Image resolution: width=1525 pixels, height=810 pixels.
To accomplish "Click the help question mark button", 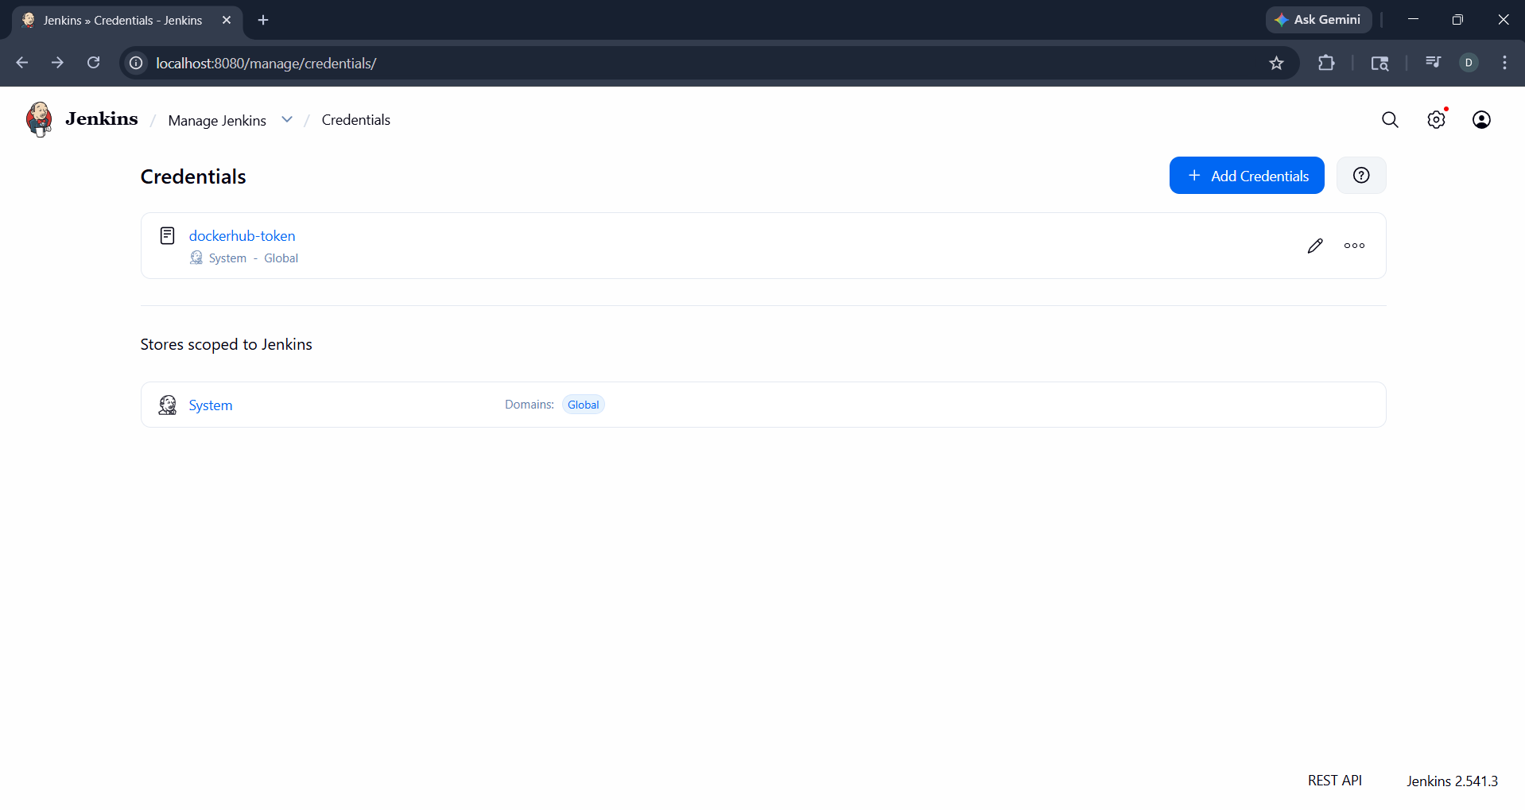I will pos(1361,175).
